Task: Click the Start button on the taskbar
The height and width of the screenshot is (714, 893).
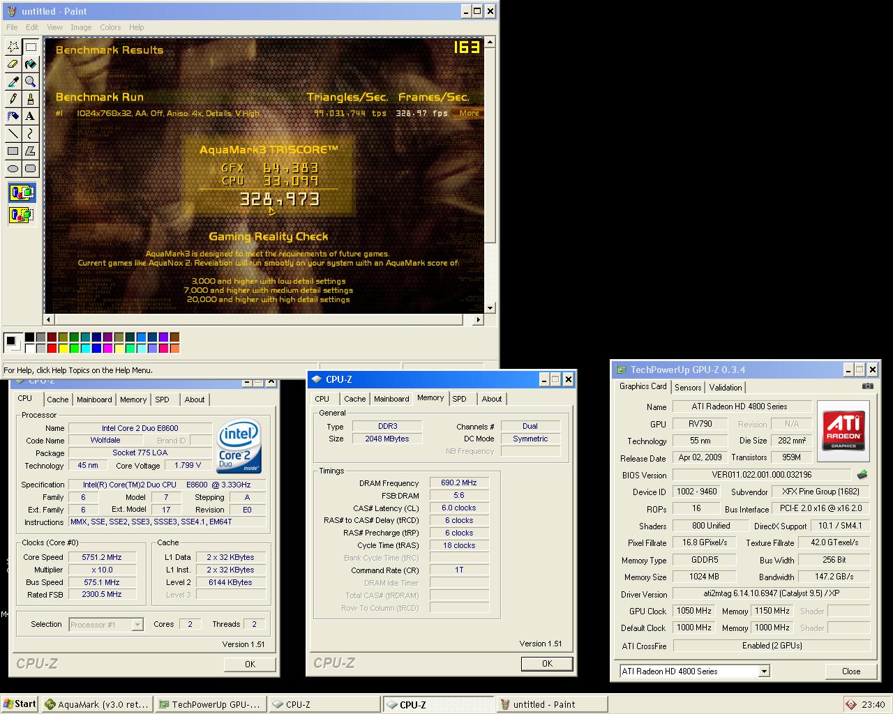Action: (20, 704)
